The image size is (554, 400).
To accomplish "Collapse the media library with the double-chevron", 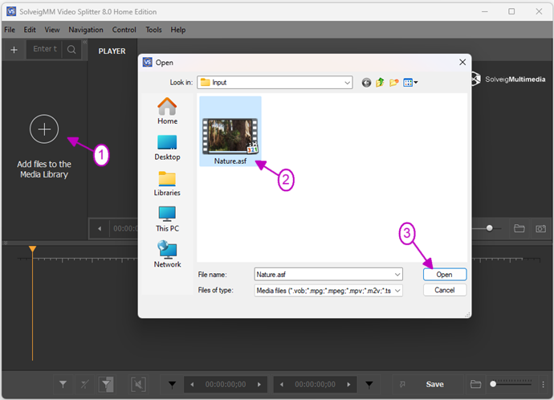I will [x=85, y=42].
